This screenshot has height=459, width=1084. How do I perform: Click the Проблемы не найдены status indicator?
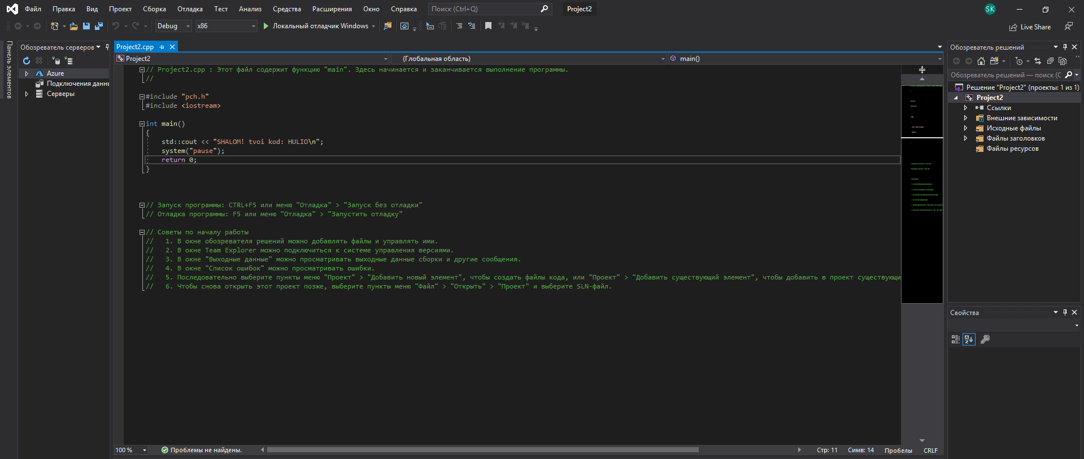(x=202, y=450)
